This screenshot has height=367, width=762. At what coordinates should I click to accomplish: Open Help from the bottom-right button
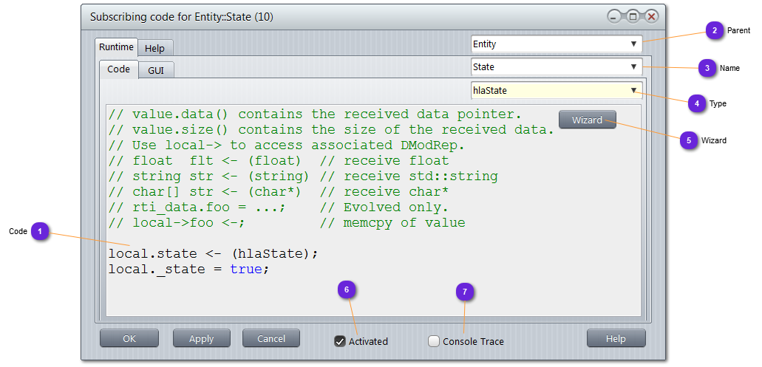pyautogui.click(x=616, y=339)
